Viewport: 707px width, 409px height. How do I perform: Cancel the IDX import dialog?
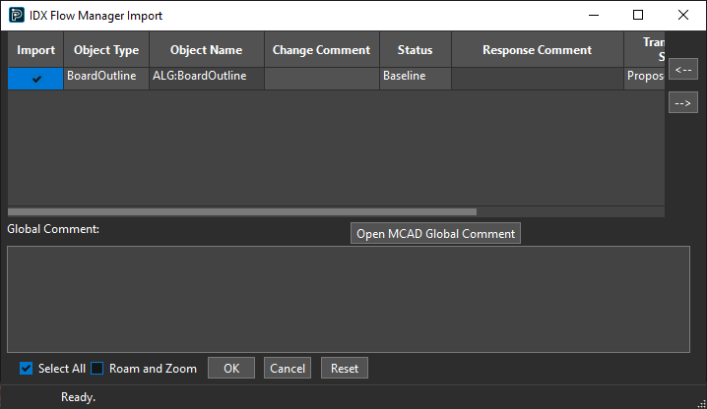[288, 368]
